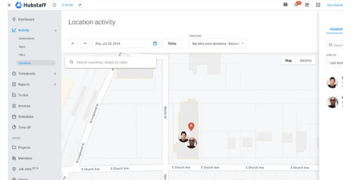Open Time off in the sidebar
Image resolution: width=361 pixels, height=180 pixels.
pos(24,127)
